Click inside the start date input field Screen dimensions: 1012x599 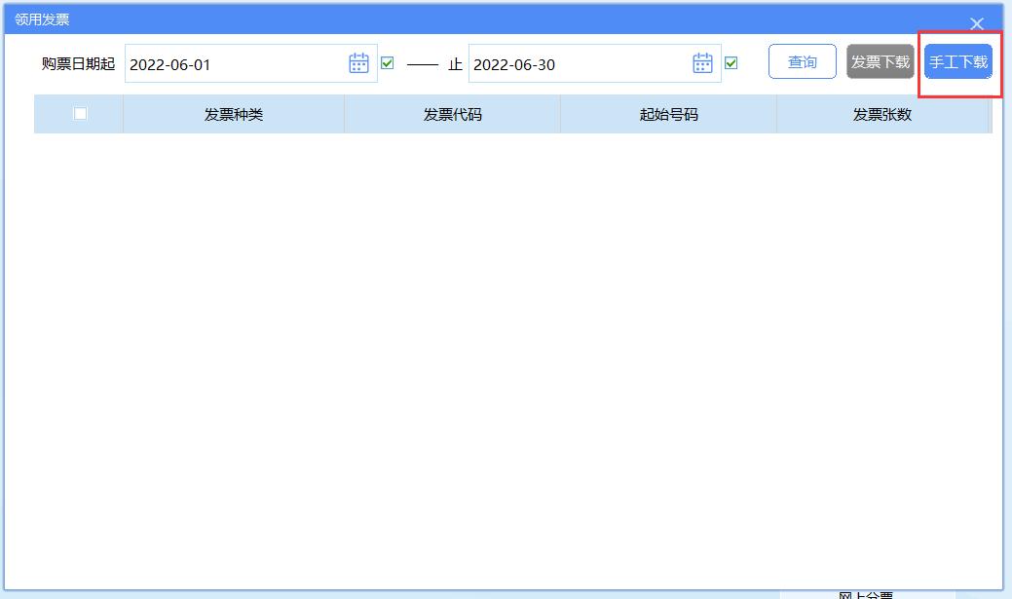tap(244, 62)
